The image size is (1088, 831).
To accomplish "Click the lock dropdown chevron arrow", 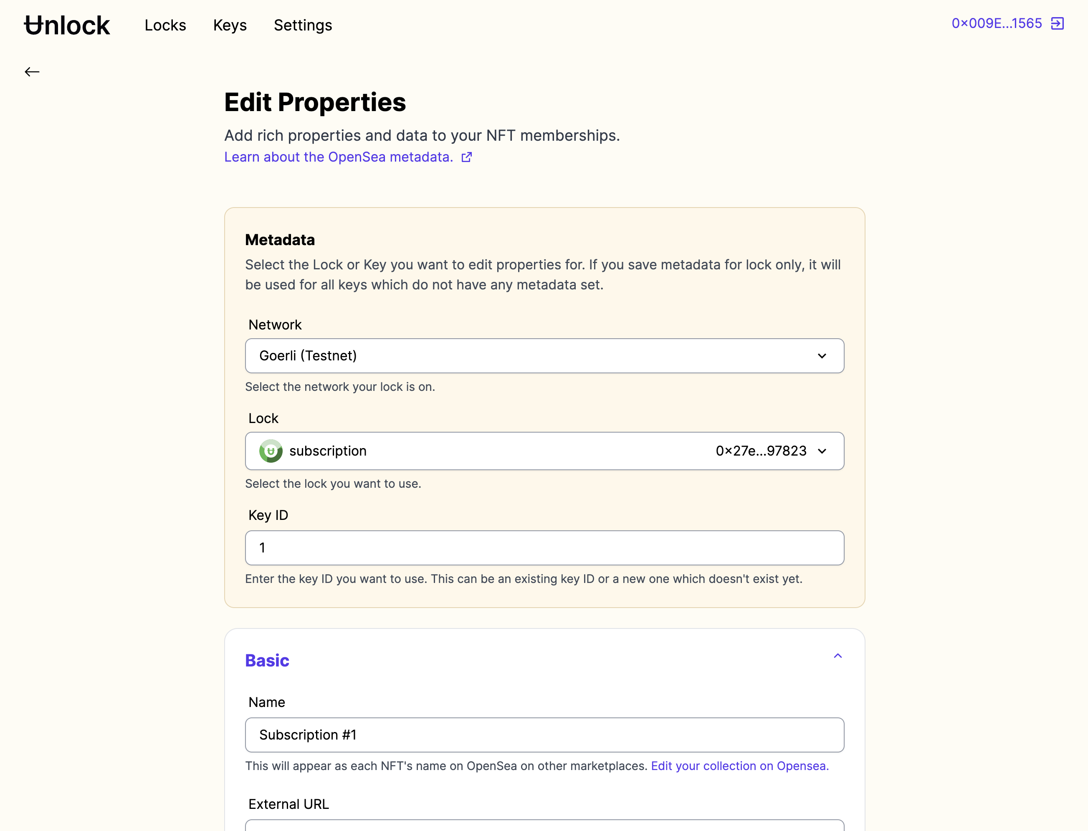I will tap(822, 451).
